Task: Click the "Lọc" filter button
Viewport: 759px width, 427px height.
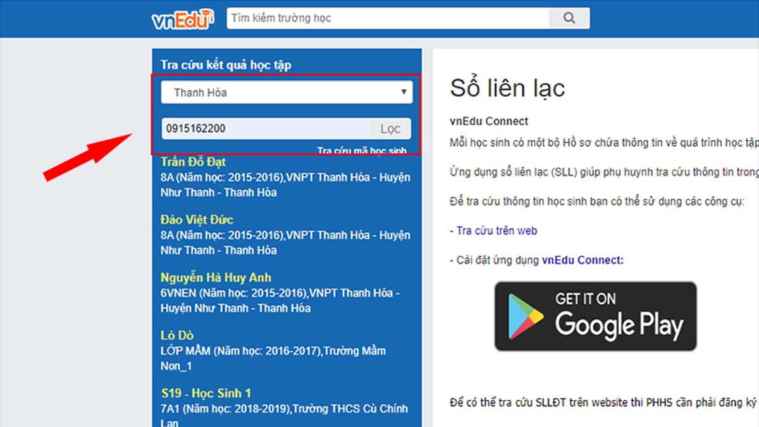Action: pos(390,128)
